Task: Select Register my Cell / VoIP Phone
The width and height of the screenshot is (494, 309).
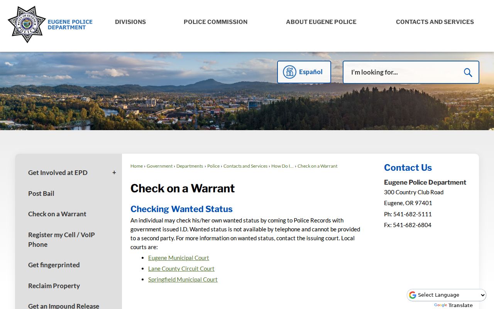Action: (61, 239)
